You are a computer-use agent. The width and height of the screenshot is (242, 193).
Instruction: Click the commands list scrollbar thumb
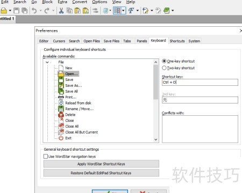(x=155, y=82)
